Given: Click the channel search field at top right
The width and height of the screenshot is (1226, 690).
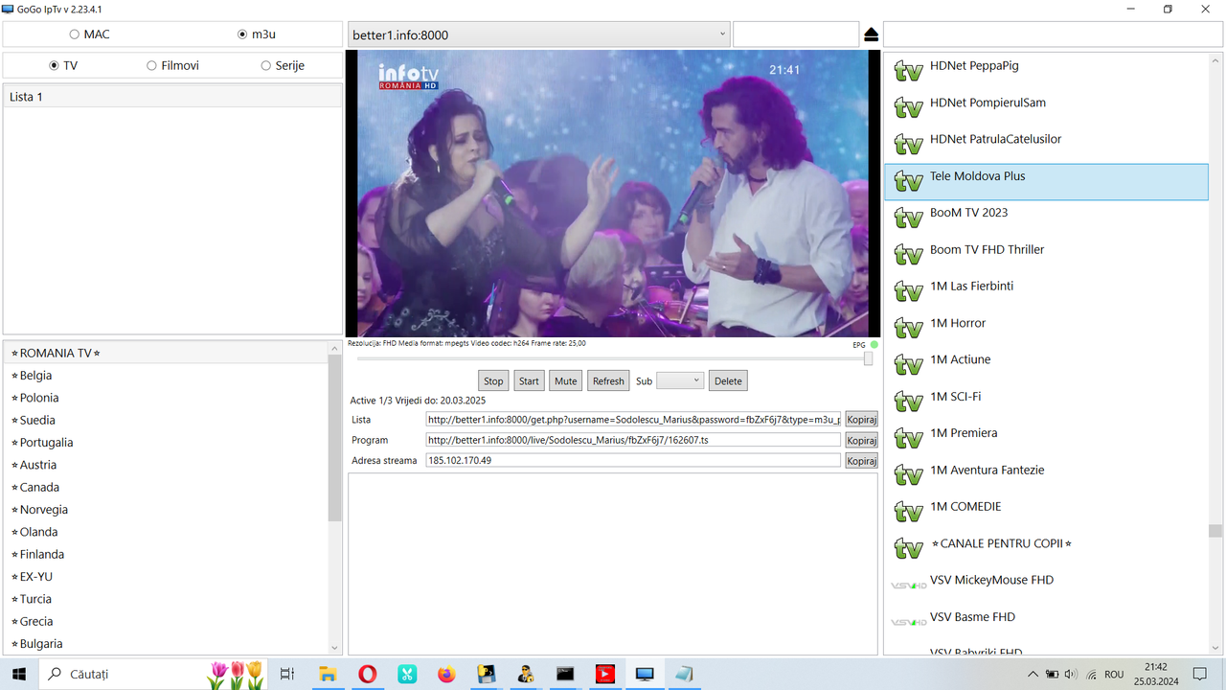Looking at the screenshot, I should (x=1053, y=34).
